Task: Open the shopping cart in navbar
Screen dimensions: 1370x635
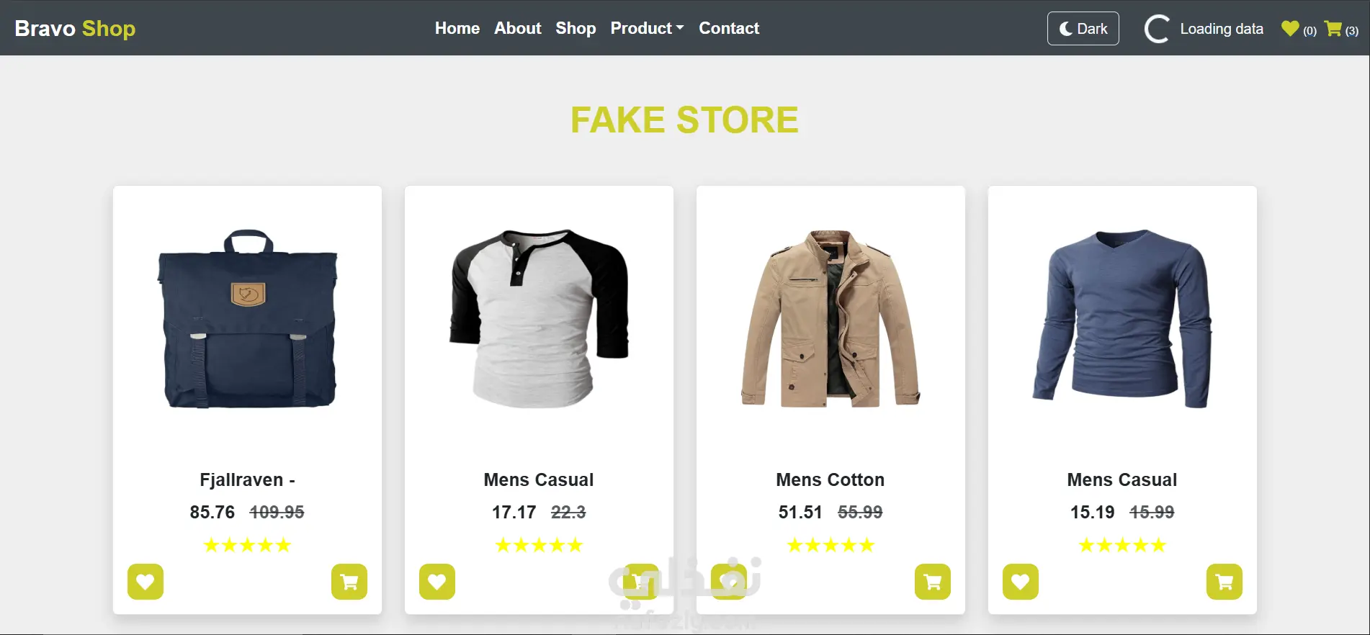Action: click(1334, 29)
